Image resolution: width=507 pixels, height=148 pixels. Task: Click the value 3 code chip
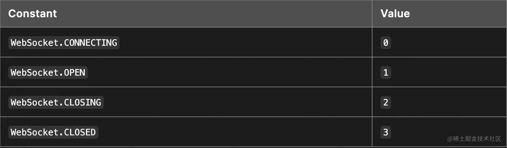[x=386, y=132]
